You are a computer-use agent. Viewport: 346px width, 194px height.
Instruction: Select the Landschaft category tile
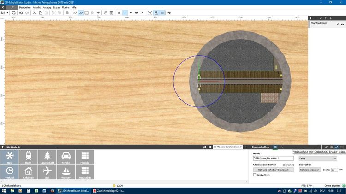point(47,157)
